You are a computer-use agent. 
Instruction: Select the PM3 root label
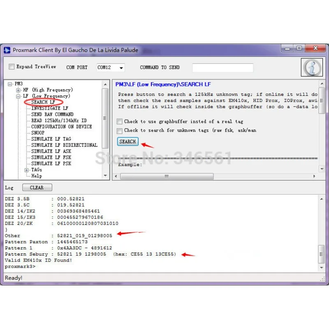(x=19, y=84)
